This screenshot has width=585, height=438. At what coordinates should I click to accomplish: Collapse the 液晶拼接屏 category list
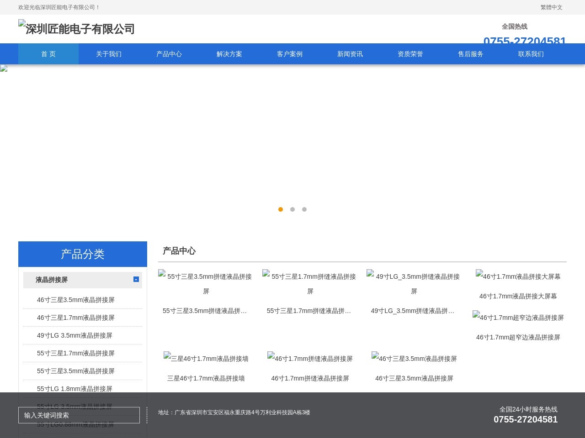tap(135, 280)
